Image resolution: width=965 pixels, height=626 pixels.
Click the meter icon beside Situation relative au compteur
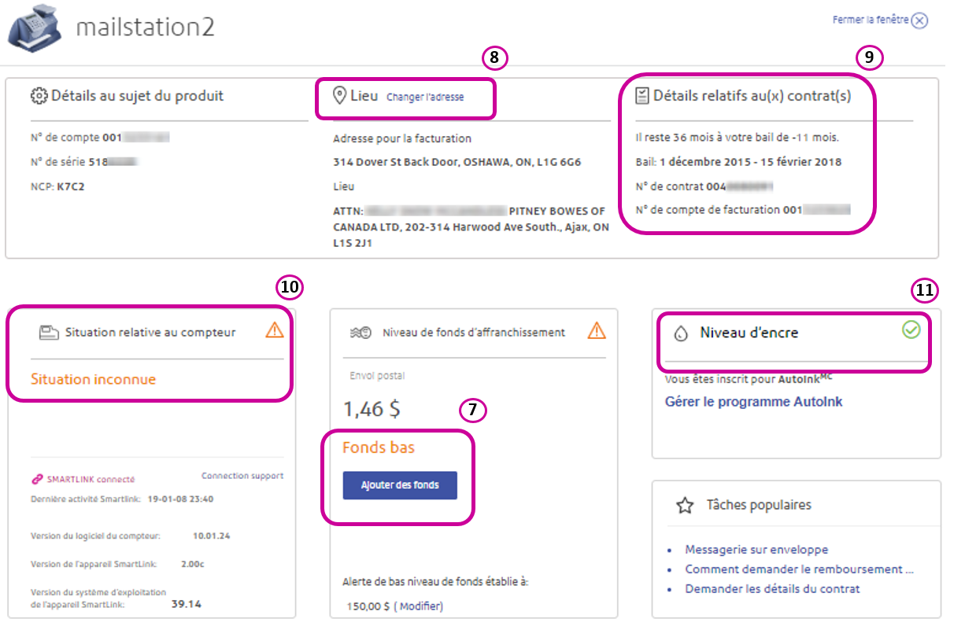point(49,333)
